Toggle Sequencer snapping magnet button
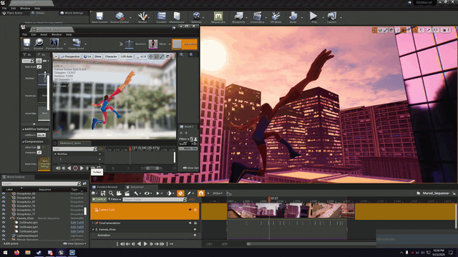458x257 pixels. point(201,193)
